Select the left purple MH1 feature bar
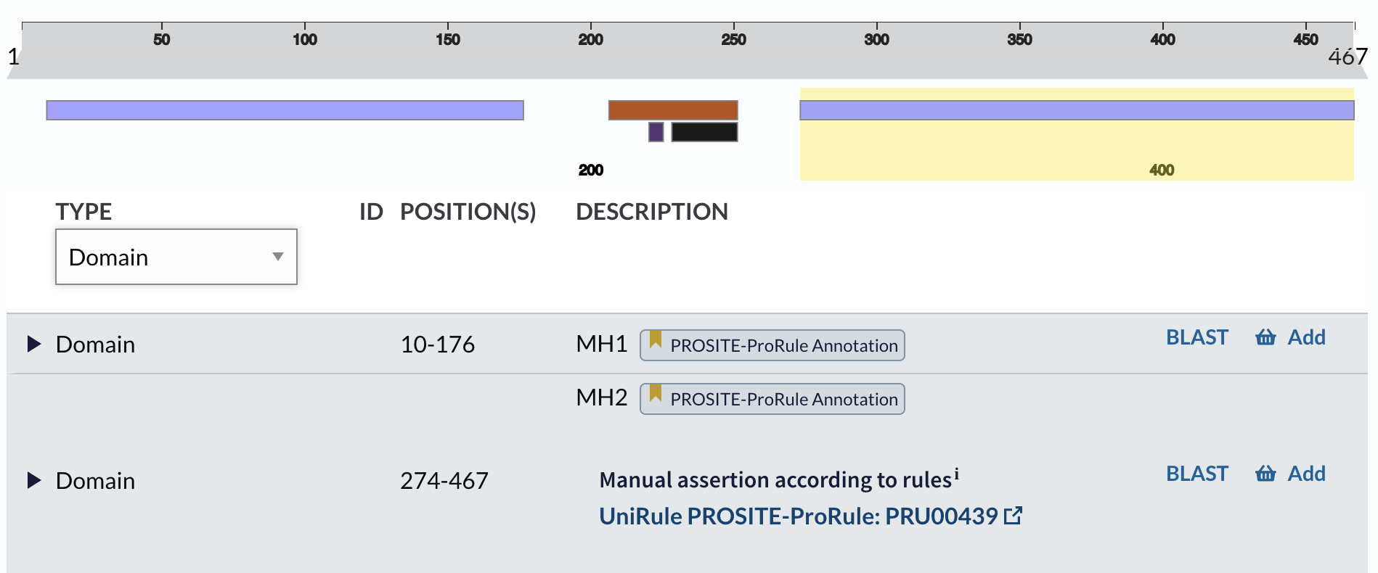 (285, 110)
